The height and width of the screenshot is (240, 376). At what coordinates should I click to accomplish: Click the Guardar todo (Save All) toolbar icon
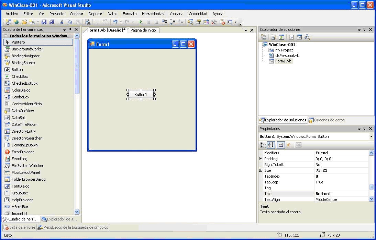[x=52, y=22]
